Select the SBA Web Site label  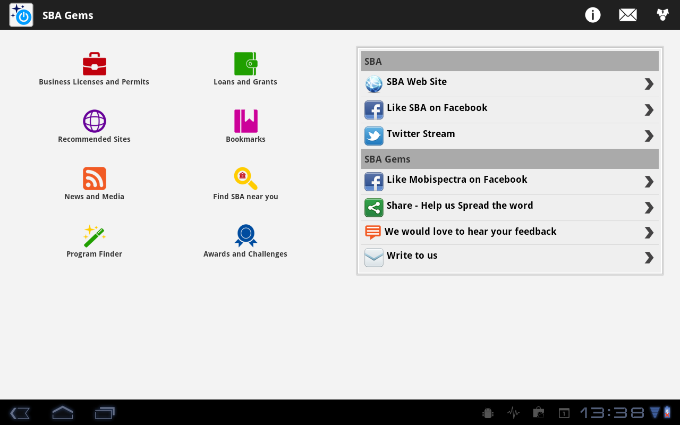pyautogui.click(x=416, y=82)
